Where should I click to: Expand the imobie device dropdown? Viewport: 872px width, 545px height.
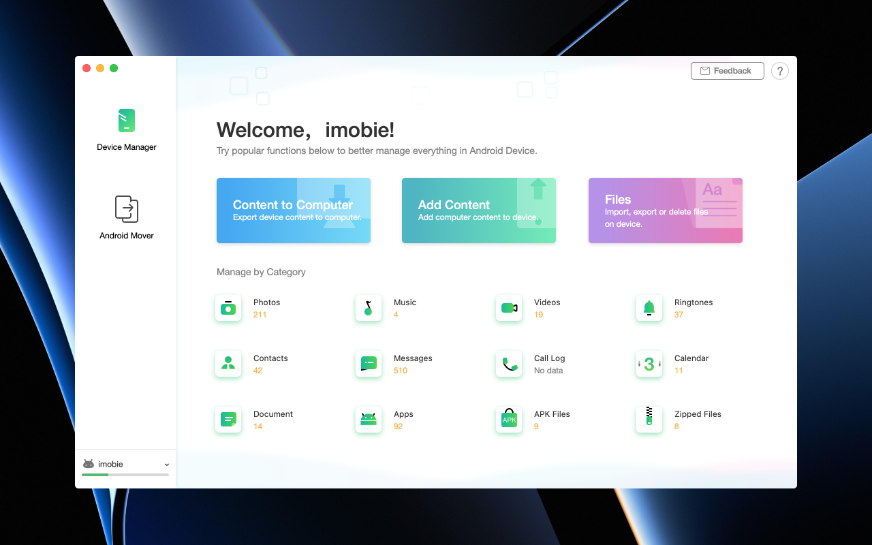coord(166,465)
